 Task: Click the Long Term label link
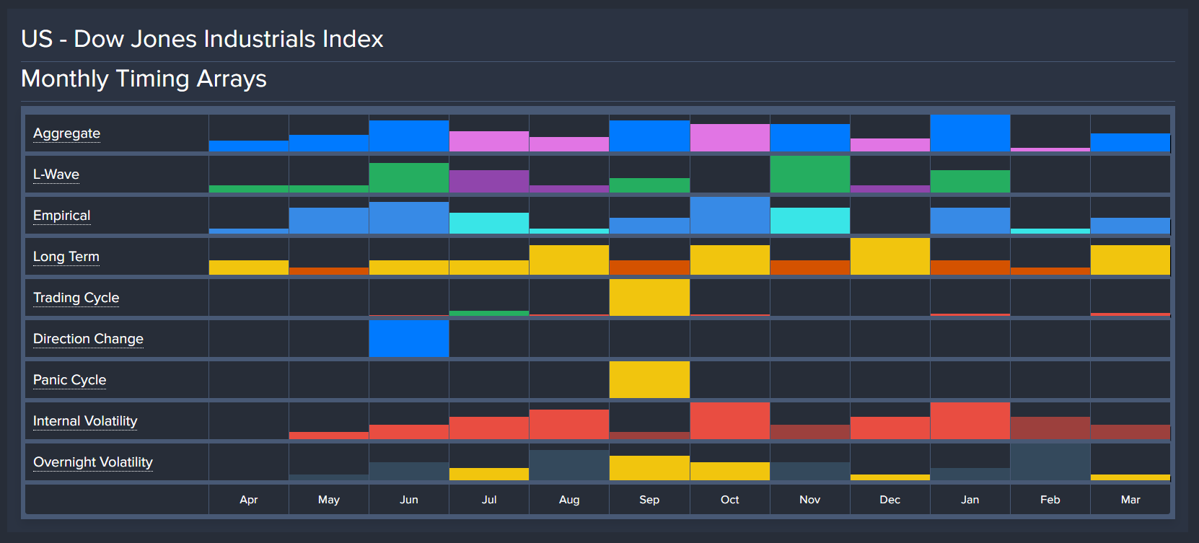[66, 257]
